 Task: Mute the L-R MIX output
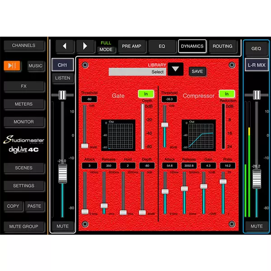256,226
